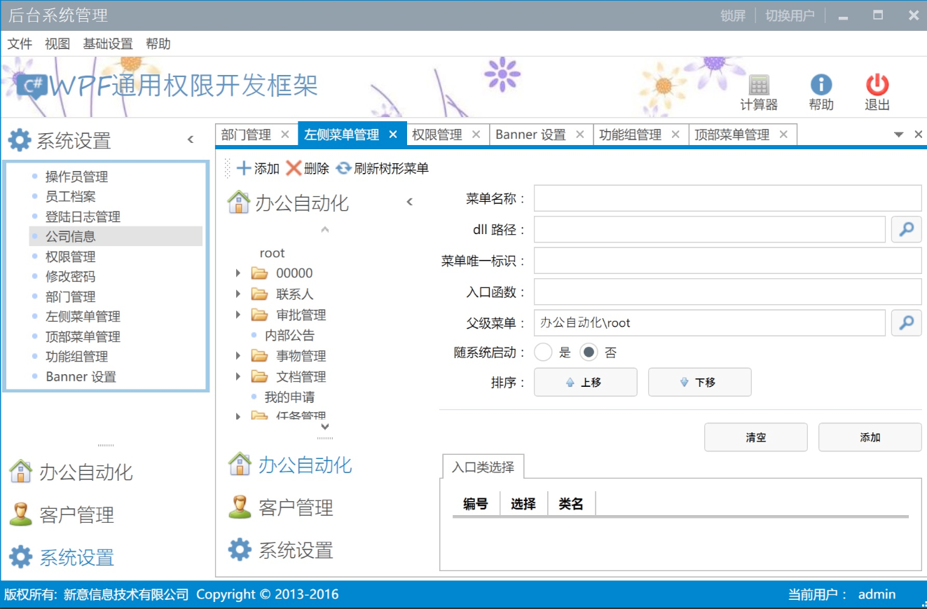Image resolution: width=927 pixels, height=609 pixels.
Task: Click the 上移 sort button
Action: click(x=586, y=383)
